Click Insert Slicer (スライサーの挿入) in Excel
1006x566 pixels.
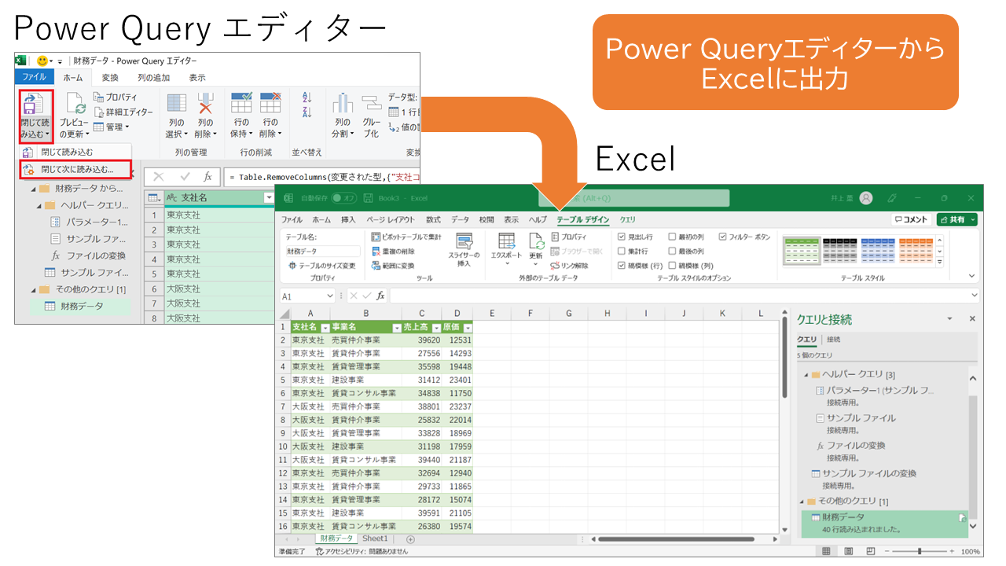[464, 250]
